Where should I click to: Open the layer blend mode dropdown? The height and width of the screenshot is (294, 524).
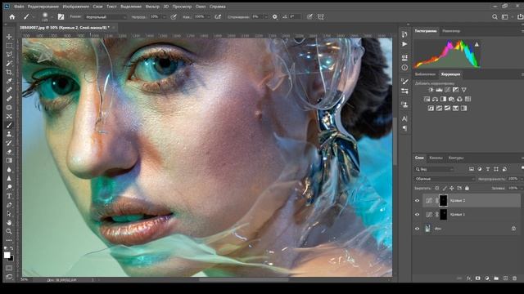(x=445, y=179)
